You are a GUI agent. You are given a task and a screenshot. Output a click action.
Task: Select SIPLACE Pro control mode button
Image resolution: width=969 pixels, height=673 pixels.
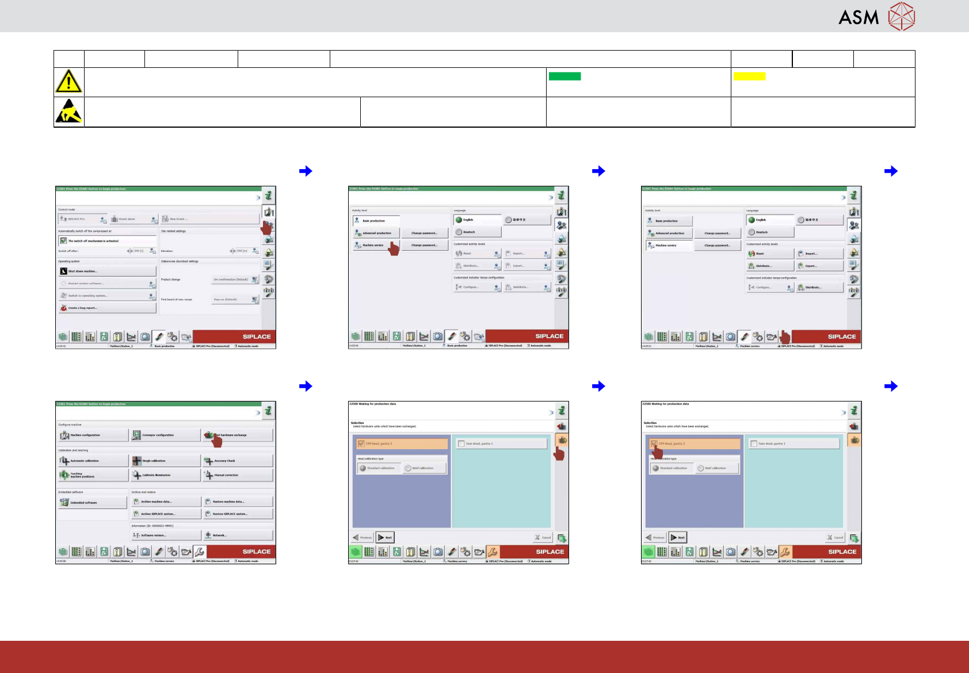83,219
